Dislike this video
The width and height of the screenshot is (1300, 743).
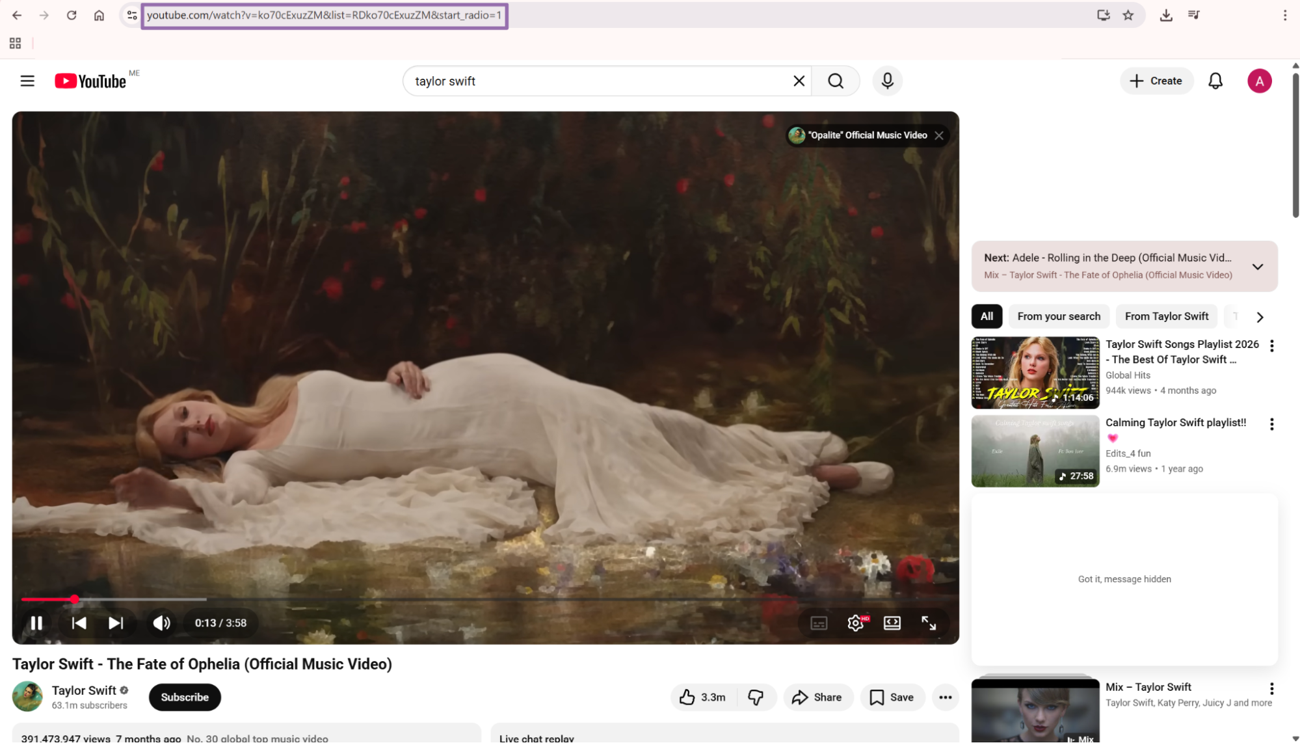pyautogui.click(x=756, y=697)
